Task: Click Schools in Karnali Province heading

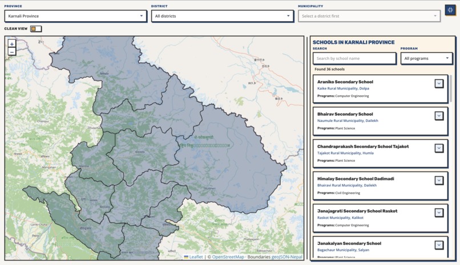Action: click(x=353, y=42)
